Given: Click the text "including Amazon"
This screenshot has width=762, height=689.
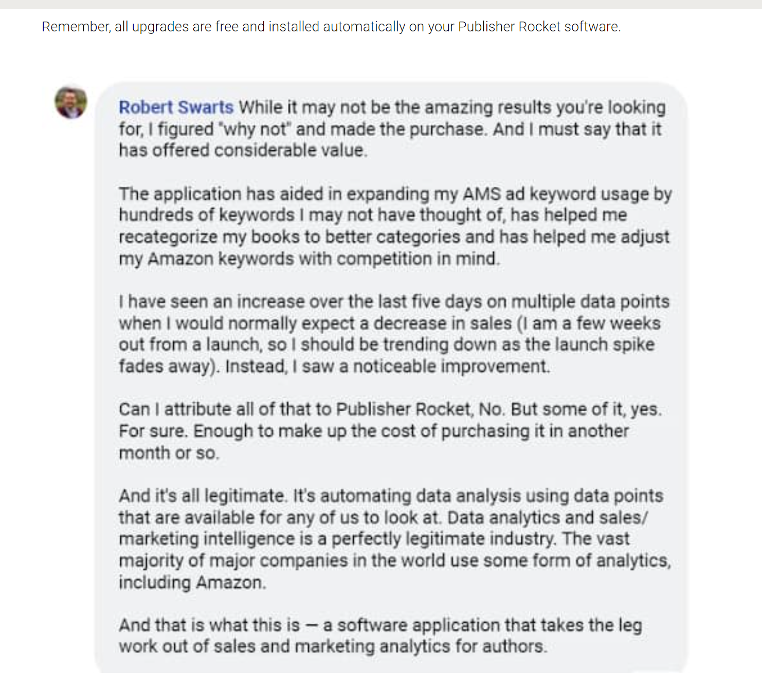Looking at the screenshot, I should [192, 583].
